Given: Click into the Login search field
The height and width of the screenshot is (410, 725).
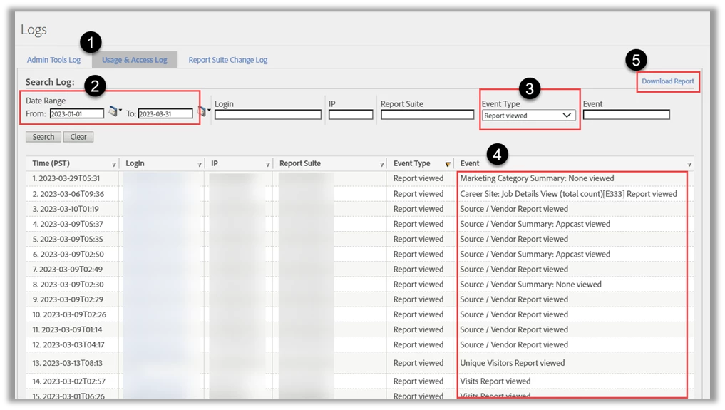Looking at the screenshot, I should click(x=268, y=115).
